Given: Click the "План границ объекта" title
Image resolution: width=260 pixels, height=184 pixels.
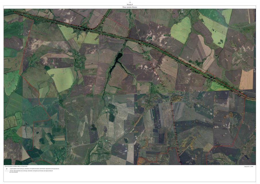Looking at the screenshot, I should (130, 7).
